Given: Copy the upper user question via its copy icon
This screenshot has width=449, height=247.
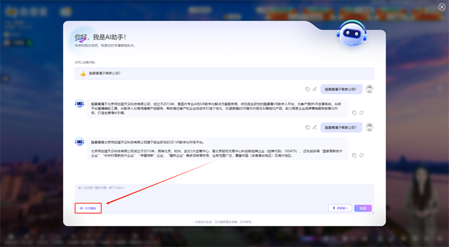Looking at the screenshot, I should point(307,89).
